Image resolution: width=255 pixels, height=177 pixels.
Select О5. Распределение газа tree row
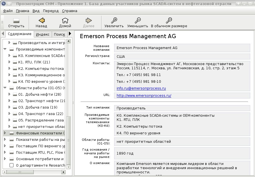[34, 120]
